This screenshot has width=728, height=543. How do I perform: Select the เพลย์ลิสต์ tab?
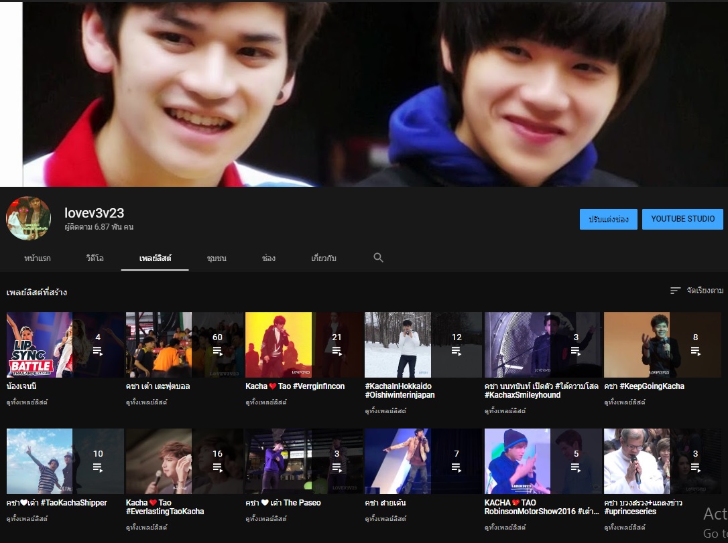coord(155,258)
